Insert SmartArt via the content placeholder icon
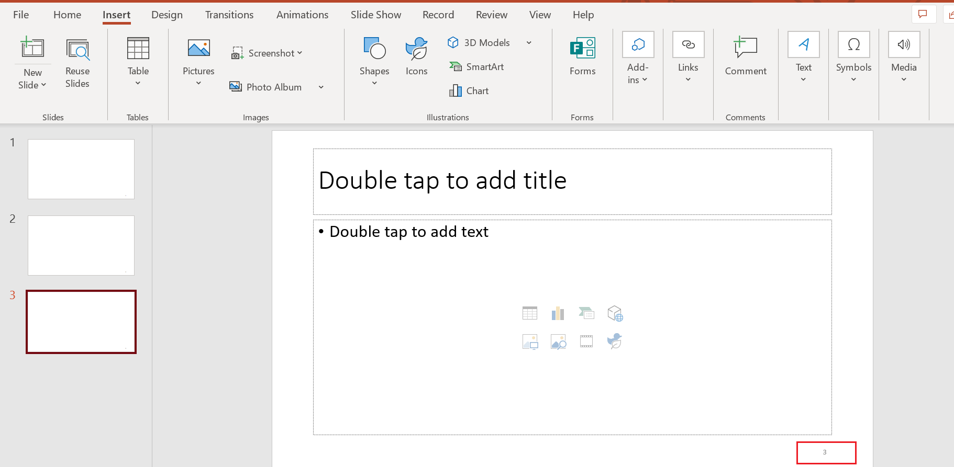Screen dimensions: 954x467 (586, 313)
